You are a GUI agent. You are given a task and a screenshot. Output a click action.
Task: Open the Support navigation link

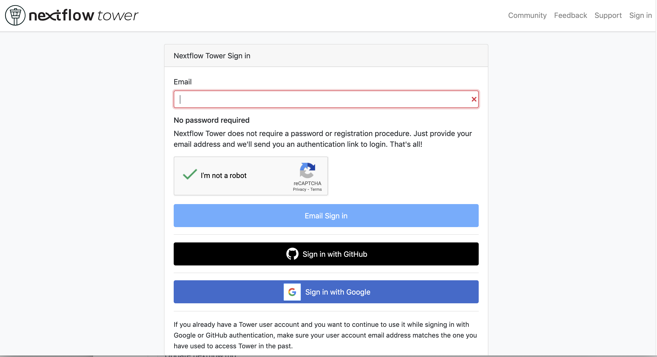click(x=608, y=15)
